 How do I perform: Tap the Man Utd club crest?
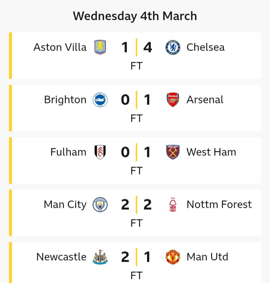[x=173, y=257]
